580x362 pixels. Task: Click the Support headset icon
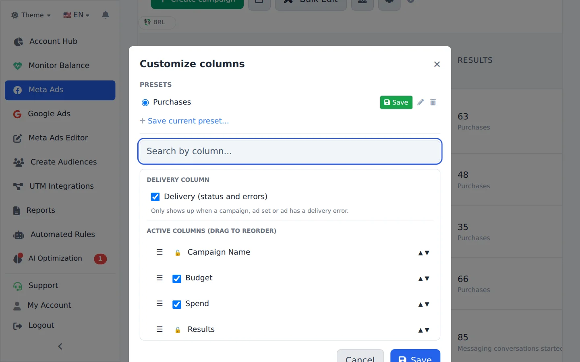pos(18,286)
